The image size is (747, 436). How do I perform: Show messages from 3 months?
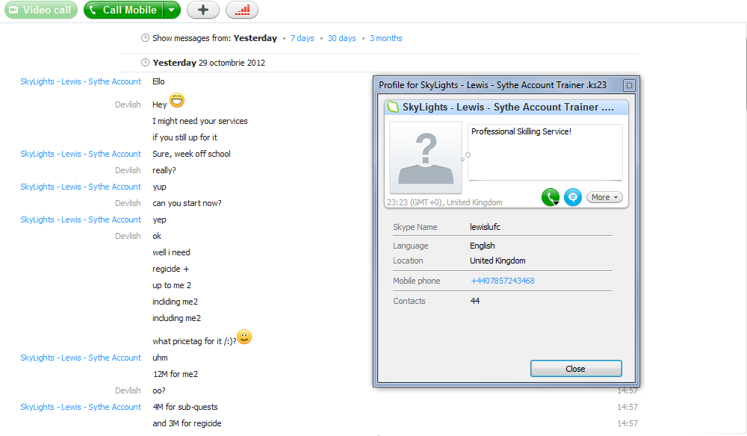click(386, 38)
